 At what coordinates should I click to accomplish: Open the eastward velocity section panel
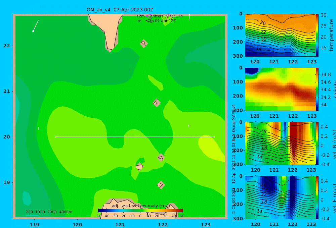click(280, 197)
